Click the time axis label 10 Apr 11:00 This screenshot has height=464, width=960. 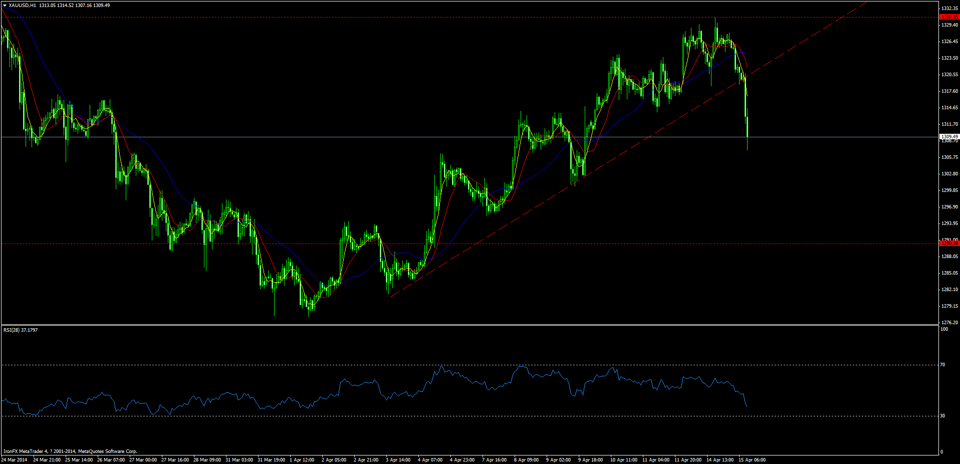[624, 460]
